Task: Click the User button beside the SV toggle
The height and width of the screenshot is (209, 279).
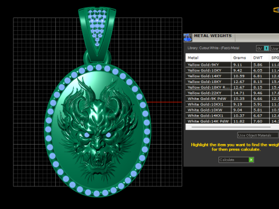Action: [x=275, y=48]
